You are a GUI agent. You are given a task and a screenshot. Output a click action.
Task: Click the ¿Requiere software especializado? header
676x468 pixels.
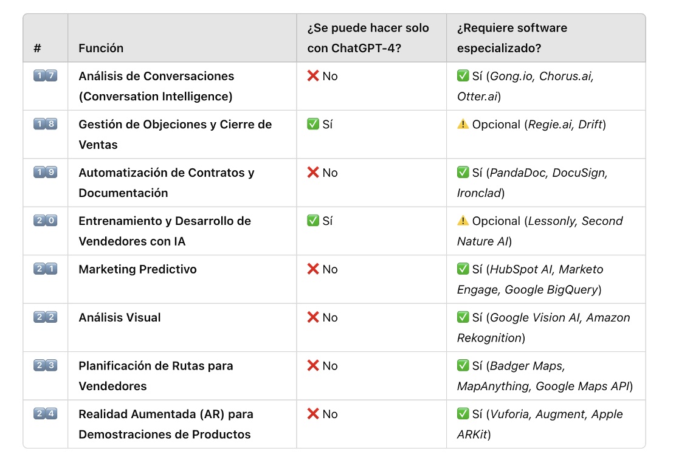coord(511,38)
